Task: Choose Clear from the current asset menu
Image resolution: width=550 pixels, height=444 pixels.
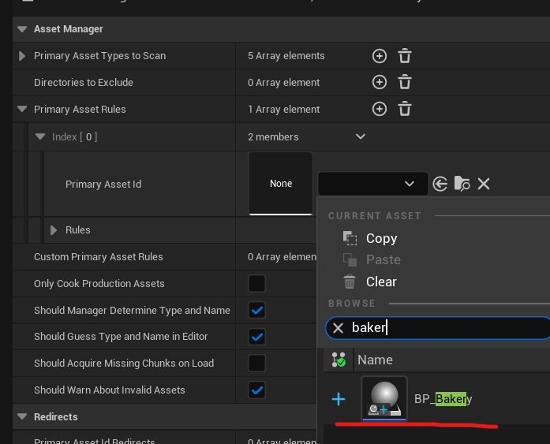Action: click(381, 282)
